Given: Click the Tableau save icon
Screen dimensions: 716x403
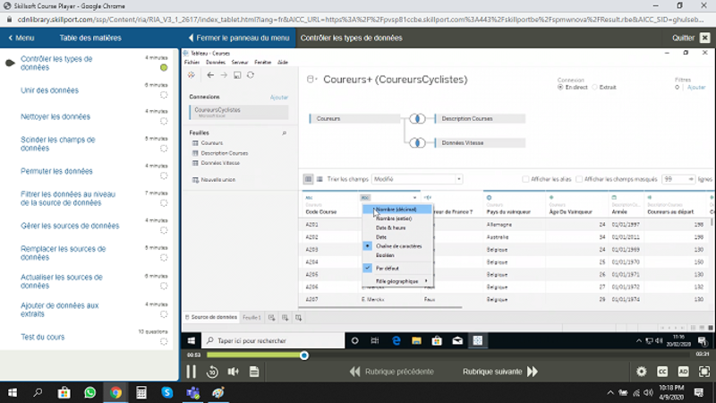Looking at the screenshot, I should tap(237, 75).
